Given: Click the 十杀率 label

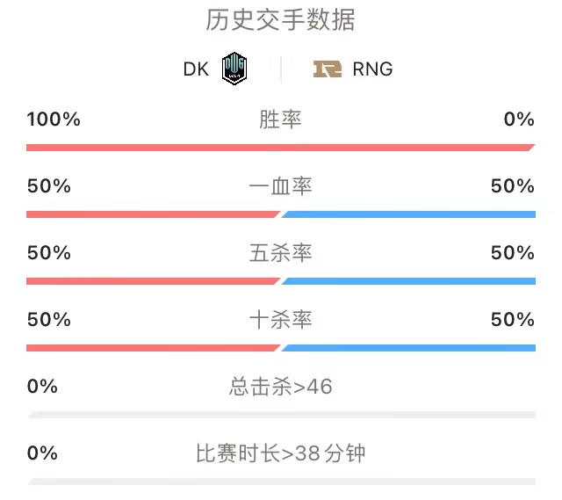Looking at the screenshot, I should pyautogui.click(x=280, y=320).
